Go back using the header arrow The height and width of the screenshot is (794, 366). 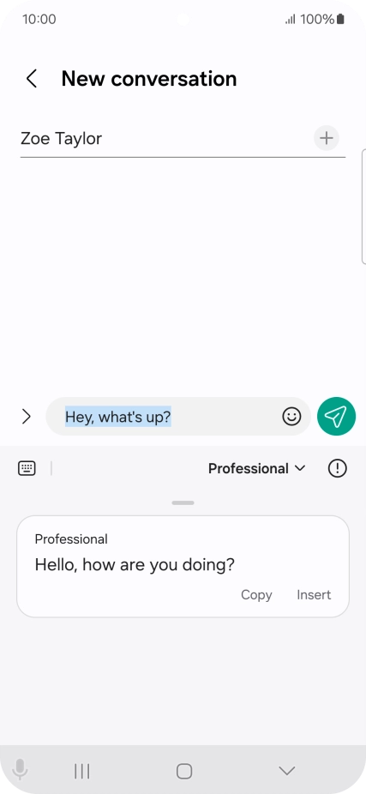click(32, 79)
